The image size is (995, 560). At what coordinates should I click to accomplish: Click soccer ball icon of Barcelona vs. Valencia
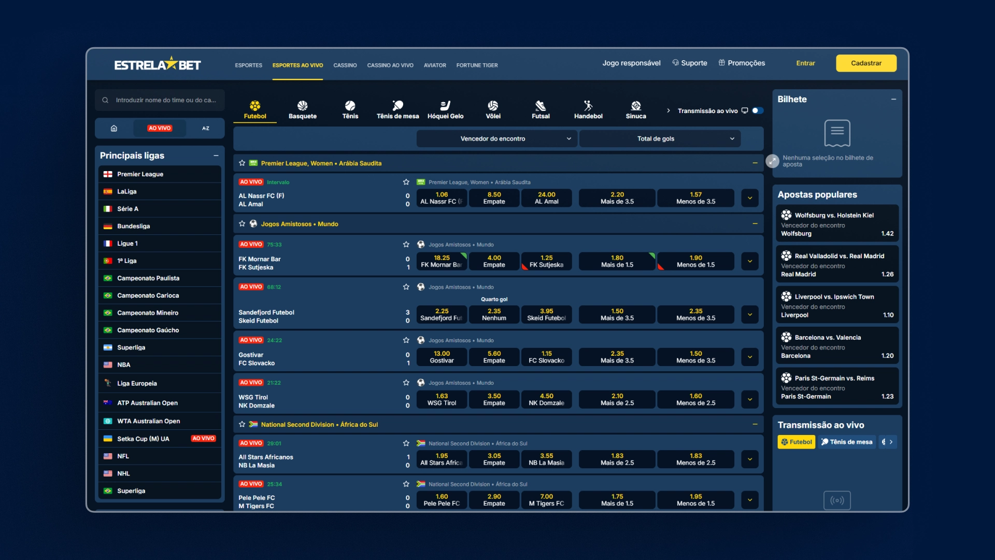786,337
